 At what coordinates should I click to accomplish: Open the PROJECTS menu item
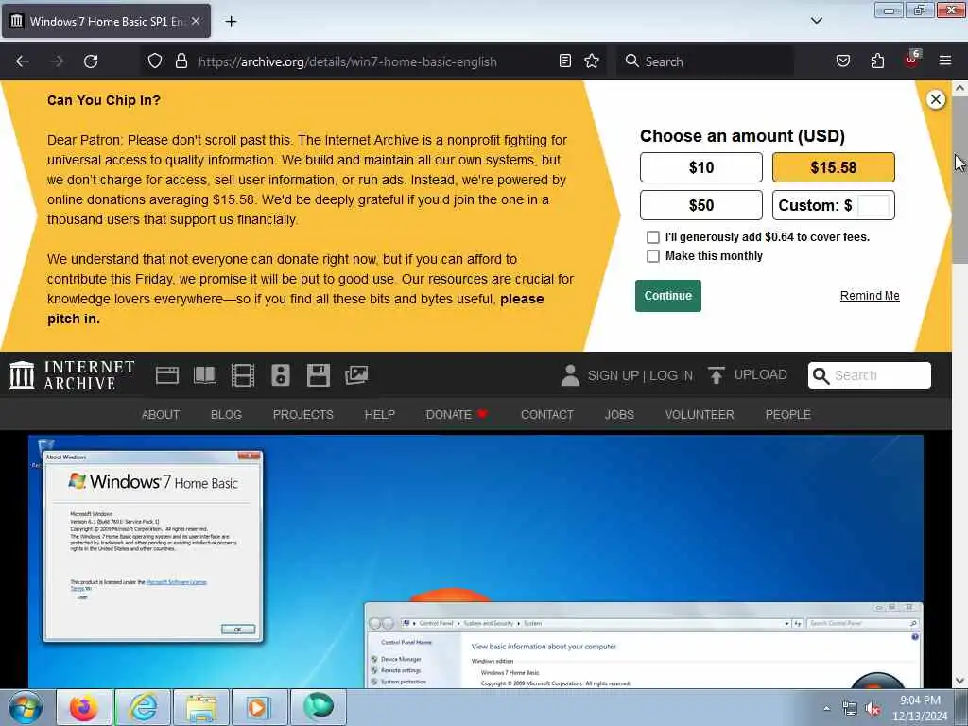pyautogui.click(x=302, y=415)
